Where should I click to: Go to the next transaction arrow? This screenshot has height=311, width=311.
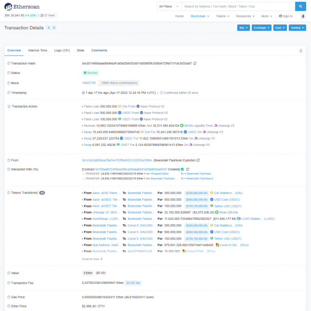tap(54, 28)
